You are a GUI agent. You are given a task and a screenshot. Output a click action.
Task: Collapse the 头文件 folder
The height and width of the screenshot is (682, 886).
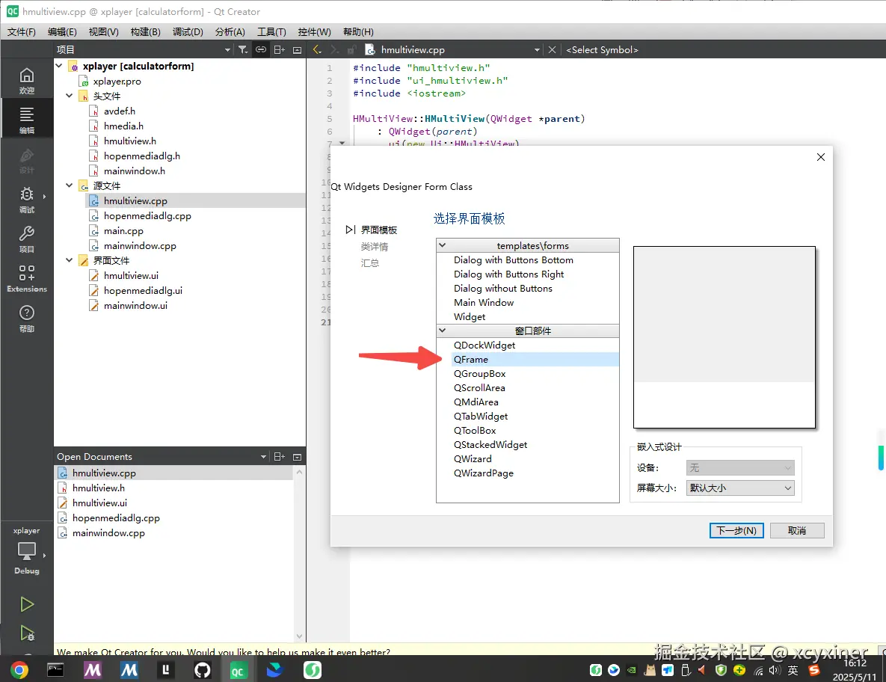pyautogui.click(x=69, y=96)
